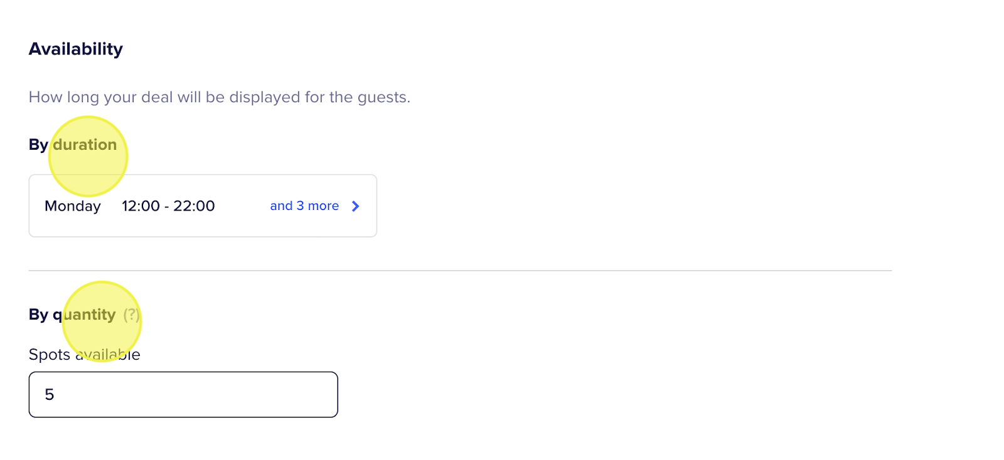Image resolution: width=1004 pixels, height=460 pixels.
Task: Click the dash between the schedule times
Action: coord(167,206)
